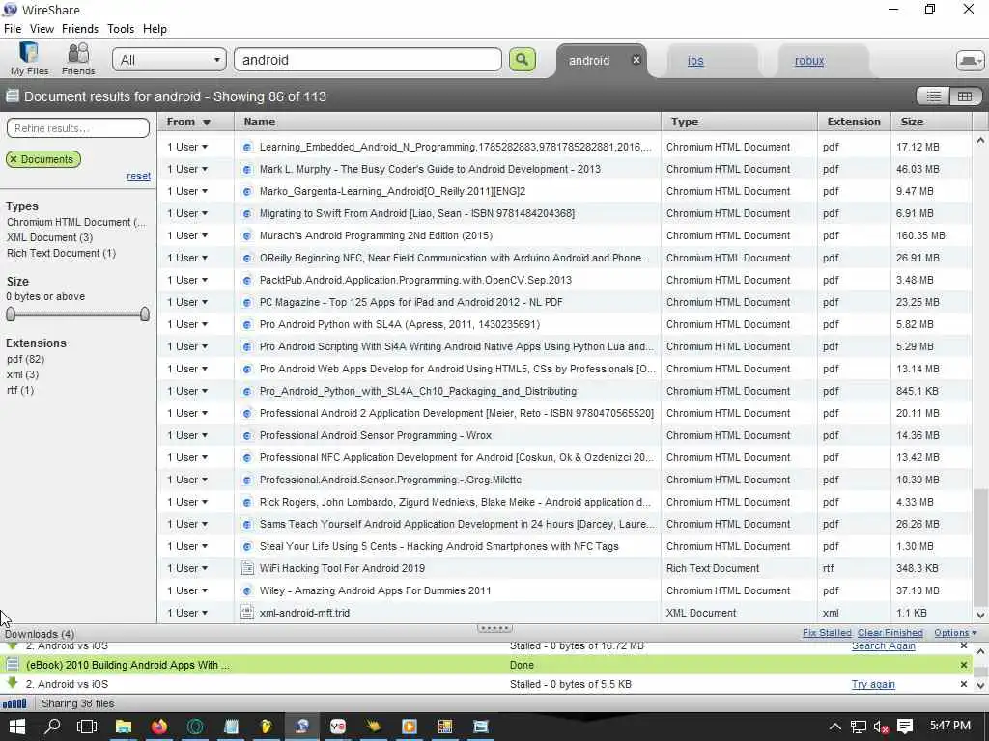Remove the 5.5 KB stalled Android vs iOS download
Screen dimensions: 989x741
click(x=963, y=684)
